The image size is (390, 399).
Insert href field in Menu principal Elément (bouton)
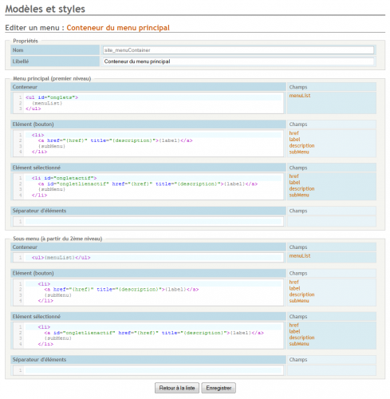(293, 133)
